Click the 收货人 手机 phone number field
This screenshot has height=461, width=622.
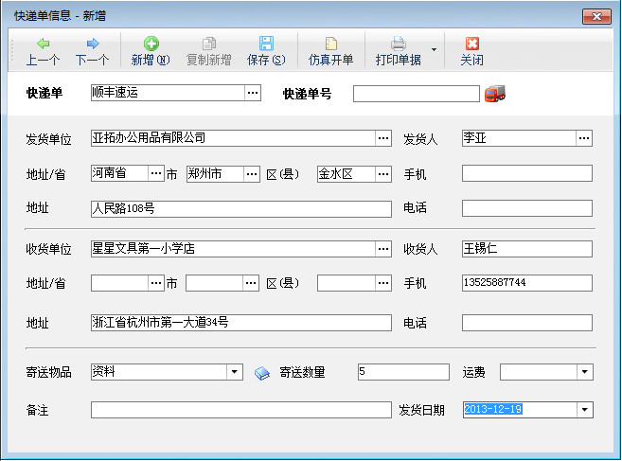(x=526, y=283)
